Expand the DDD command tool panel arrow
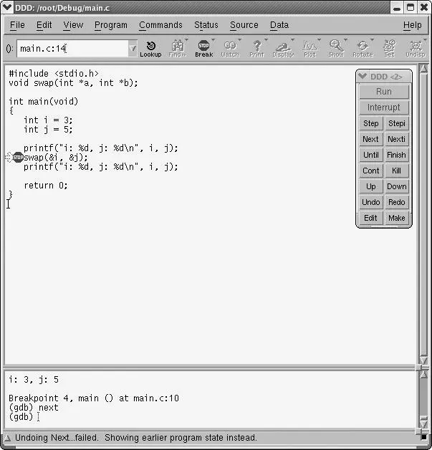 click(363, 76)
